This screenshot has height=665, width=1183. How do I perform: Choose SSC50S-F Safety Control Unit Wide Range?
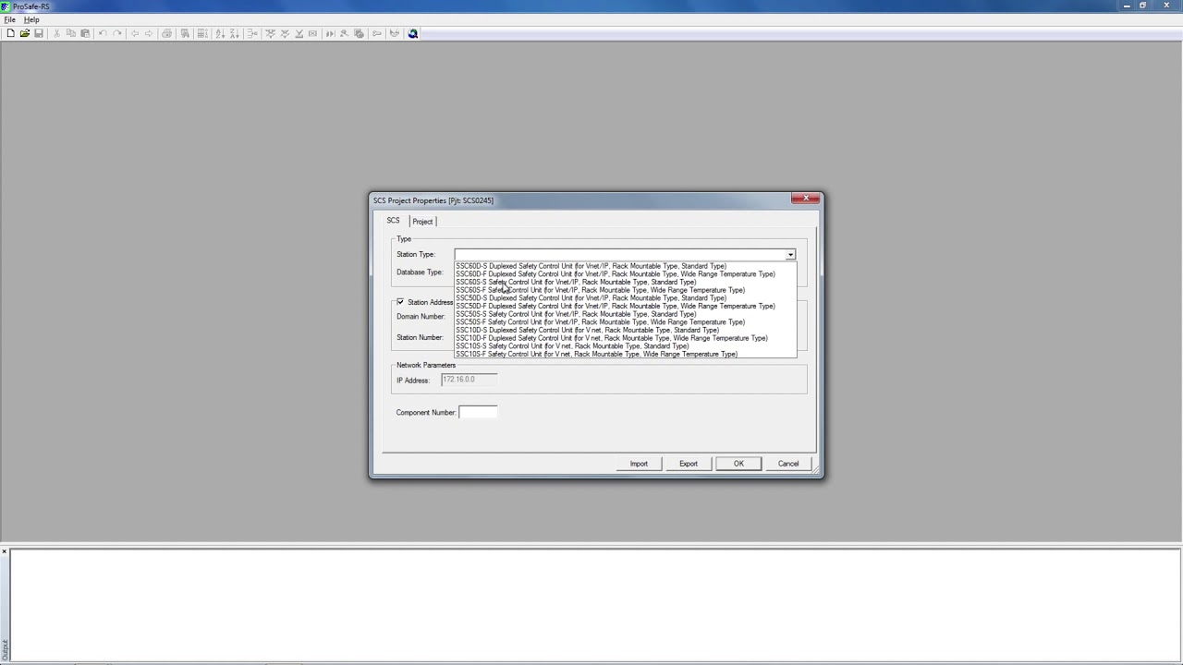tap(625, 322)
